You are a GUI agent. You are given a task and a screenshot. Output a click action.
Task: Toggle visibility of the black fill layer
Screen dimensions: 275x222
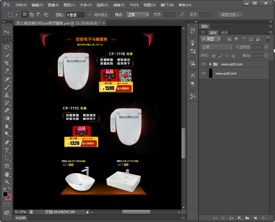click(x=204, y=73)
